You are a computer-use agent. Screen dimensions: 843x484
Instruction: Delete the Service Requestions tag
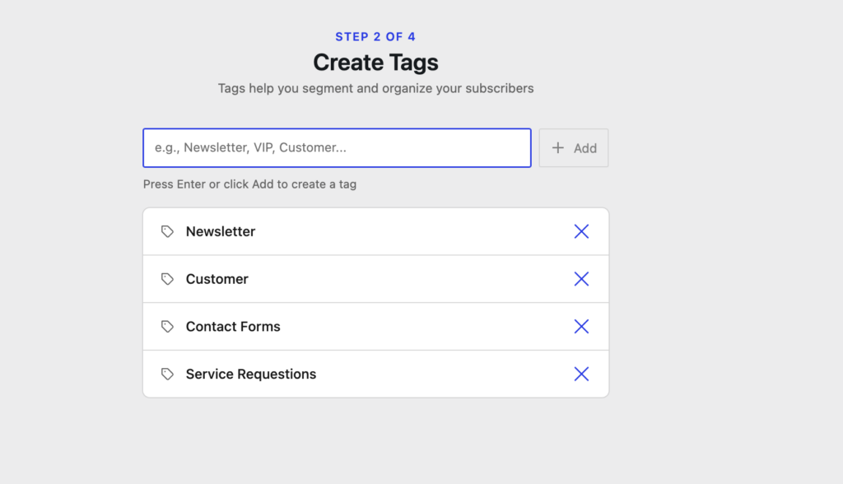[581, 374]
